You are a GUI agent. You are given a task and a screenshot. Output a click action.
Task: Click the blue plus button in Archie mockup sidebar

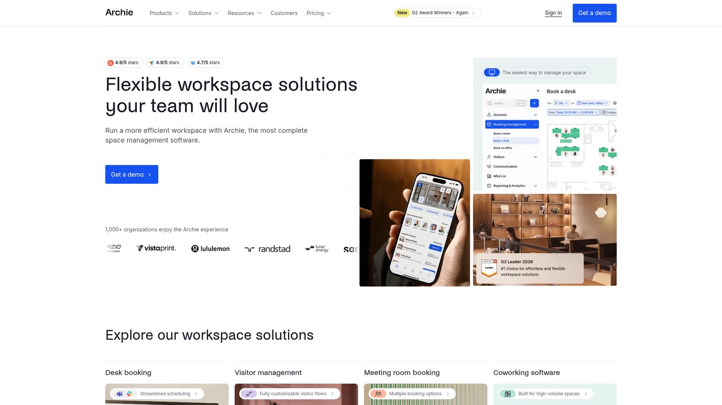click(534, 103)
